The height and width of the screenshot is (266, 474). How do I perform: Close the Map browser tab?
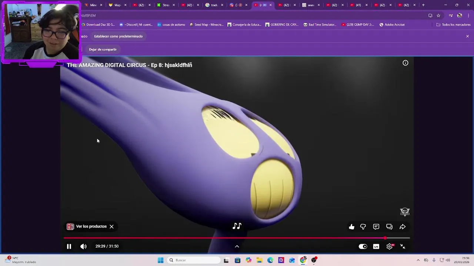click(126, 5)
